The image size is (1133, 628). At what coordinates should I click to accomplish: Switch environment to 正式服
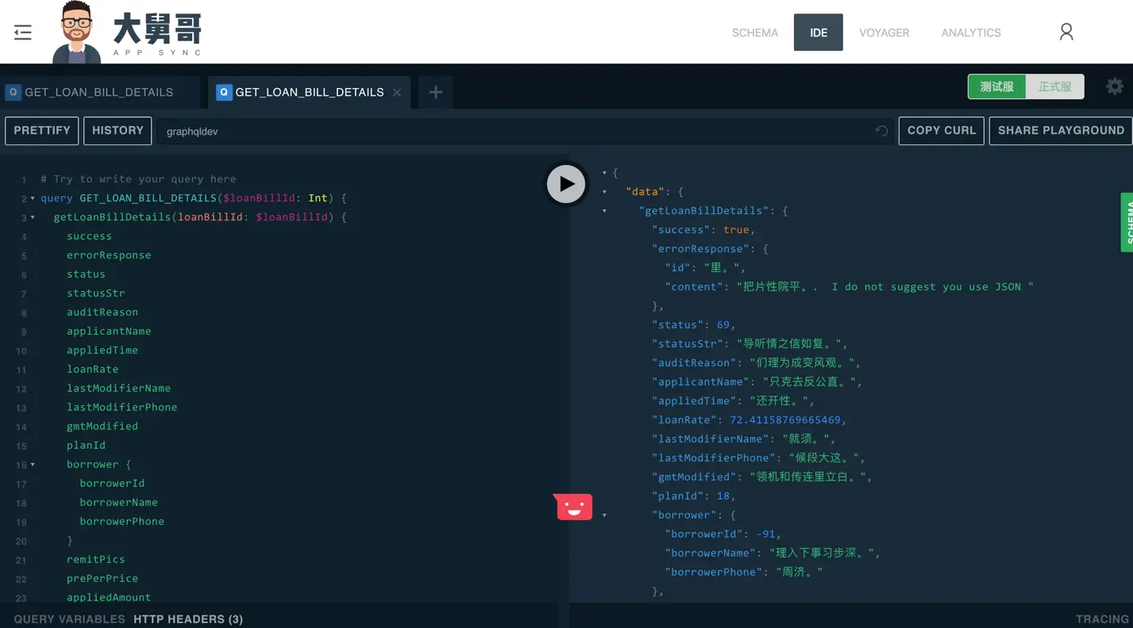tap(1054, 86)
